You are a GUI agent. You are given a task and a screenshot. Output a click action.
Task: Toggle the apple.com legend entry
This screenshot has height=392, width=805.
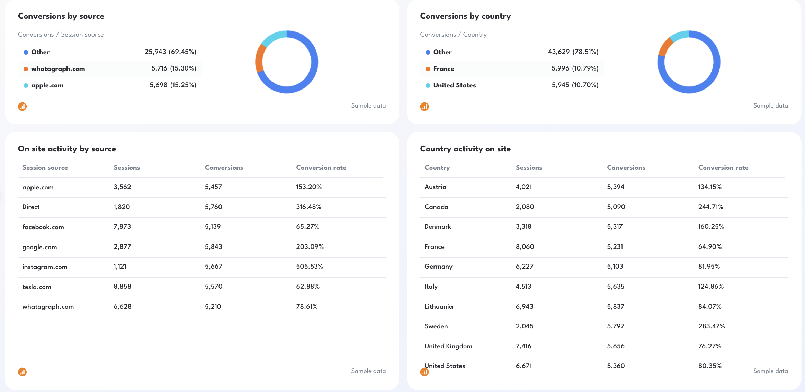coord(47,85)
